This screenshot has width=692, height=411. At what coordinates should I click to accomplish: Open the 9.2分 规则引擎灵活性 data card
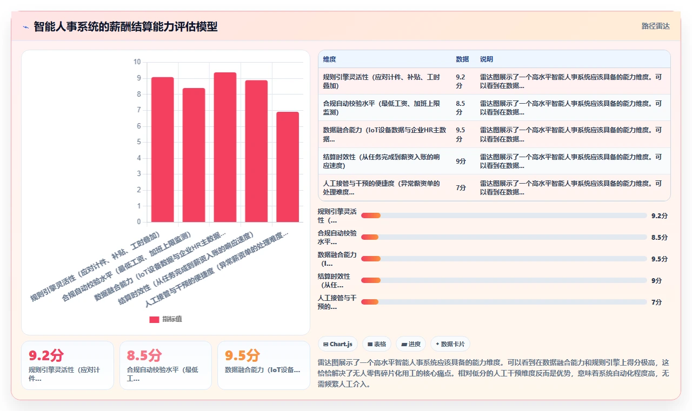pos(68,365)
